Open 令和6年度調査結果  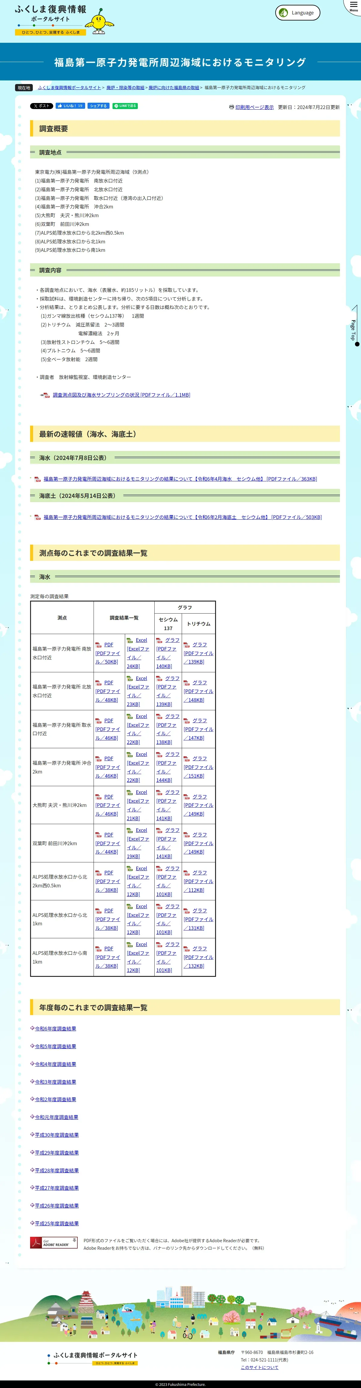pyautogui.click(x=55, y=1029)
